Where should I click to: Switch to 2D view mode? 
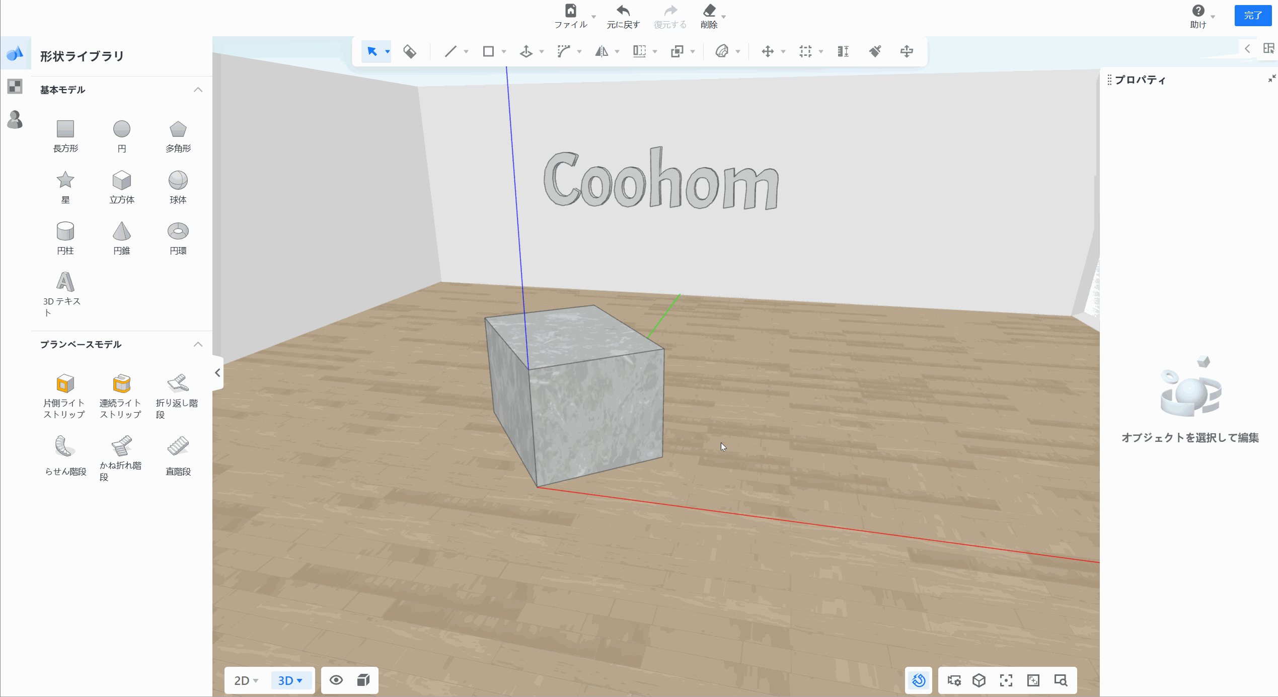[246, 680]
